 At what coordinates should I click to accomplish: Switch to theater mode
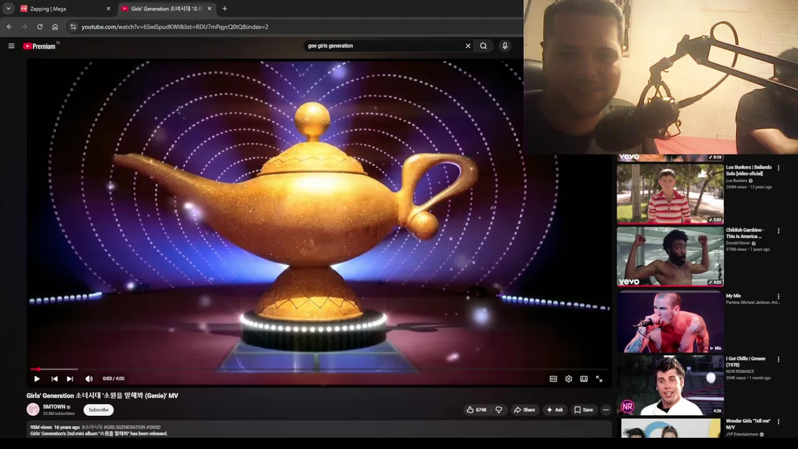pyautogui.click(x=584, y=379)
